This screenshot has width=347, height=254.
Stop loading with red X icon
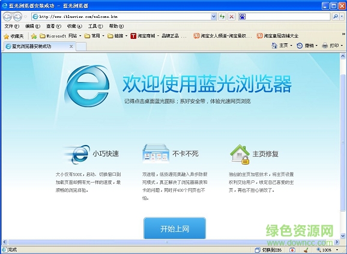(232, 17)
